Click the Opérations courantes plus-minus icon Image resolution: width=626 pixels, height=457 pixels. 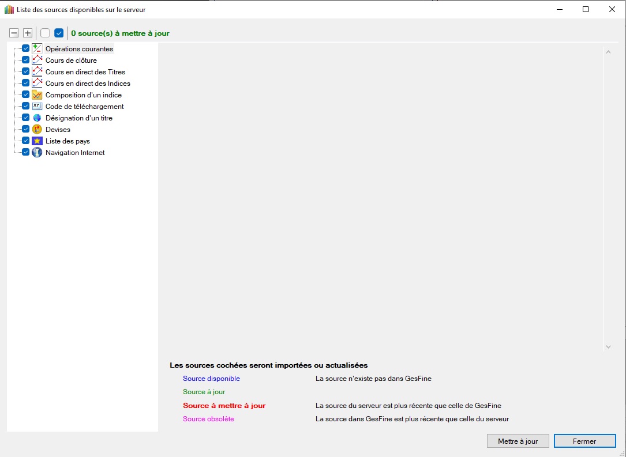coord(37,49)
